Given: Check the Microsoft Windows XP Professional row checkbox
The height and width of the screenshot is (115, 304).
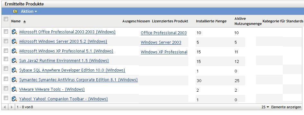Looking at the screenshot, I should [x=6, y=50].
